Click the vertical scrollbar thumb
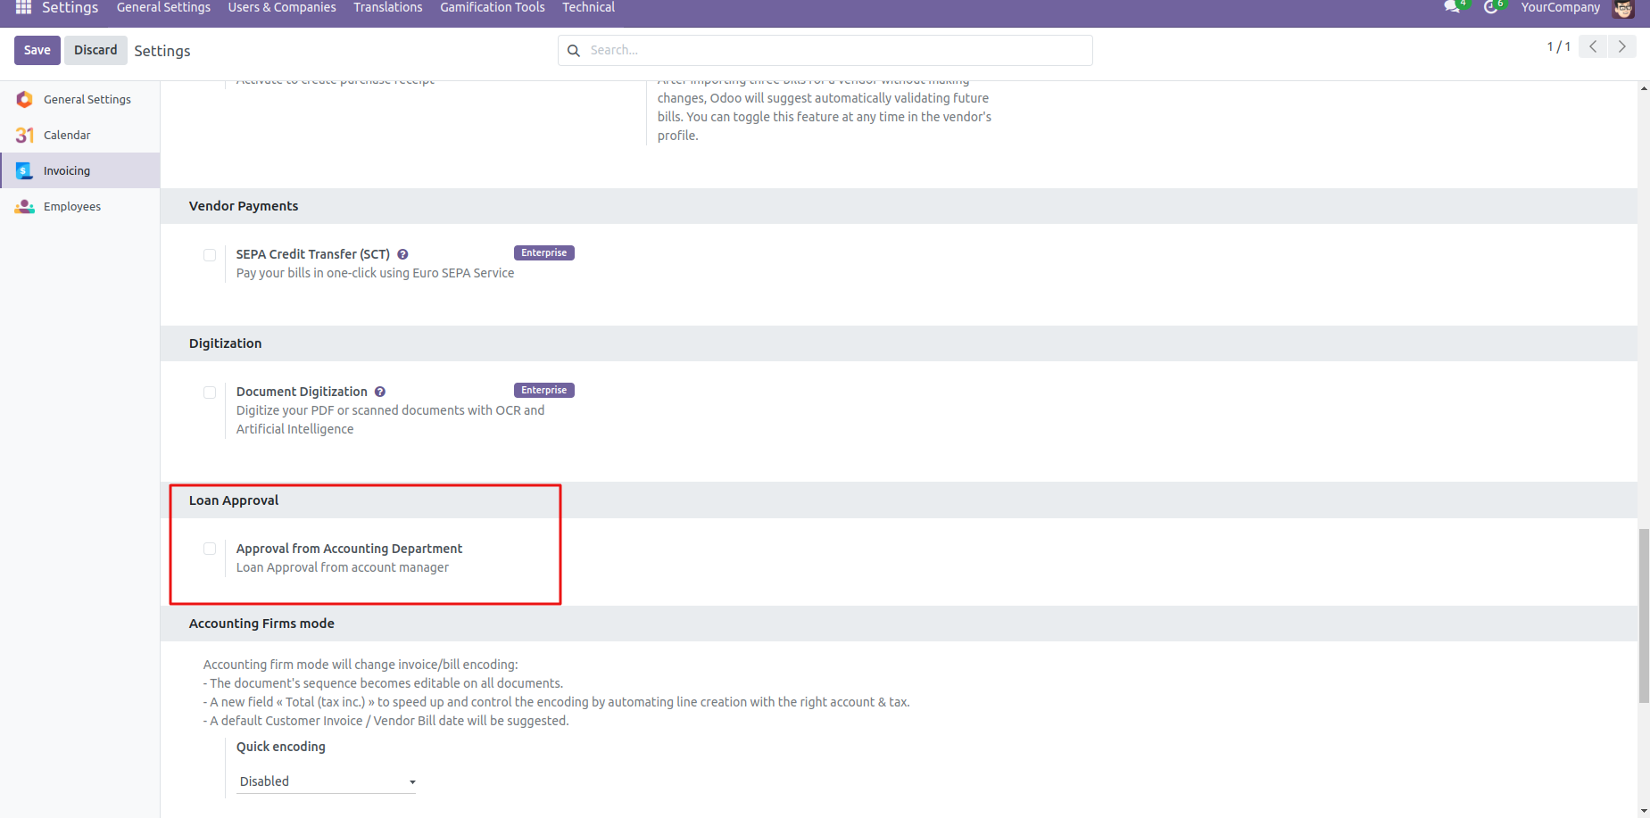The height and width of the screenshot is (818, 1650). tap(1644, 616)
